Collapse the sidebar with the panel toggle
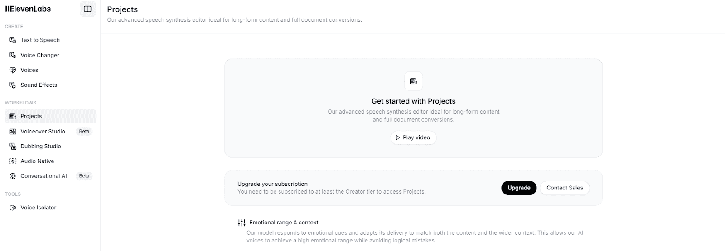Image resolution: width=725 pixels, height=251 pixels. pos(87,9)
